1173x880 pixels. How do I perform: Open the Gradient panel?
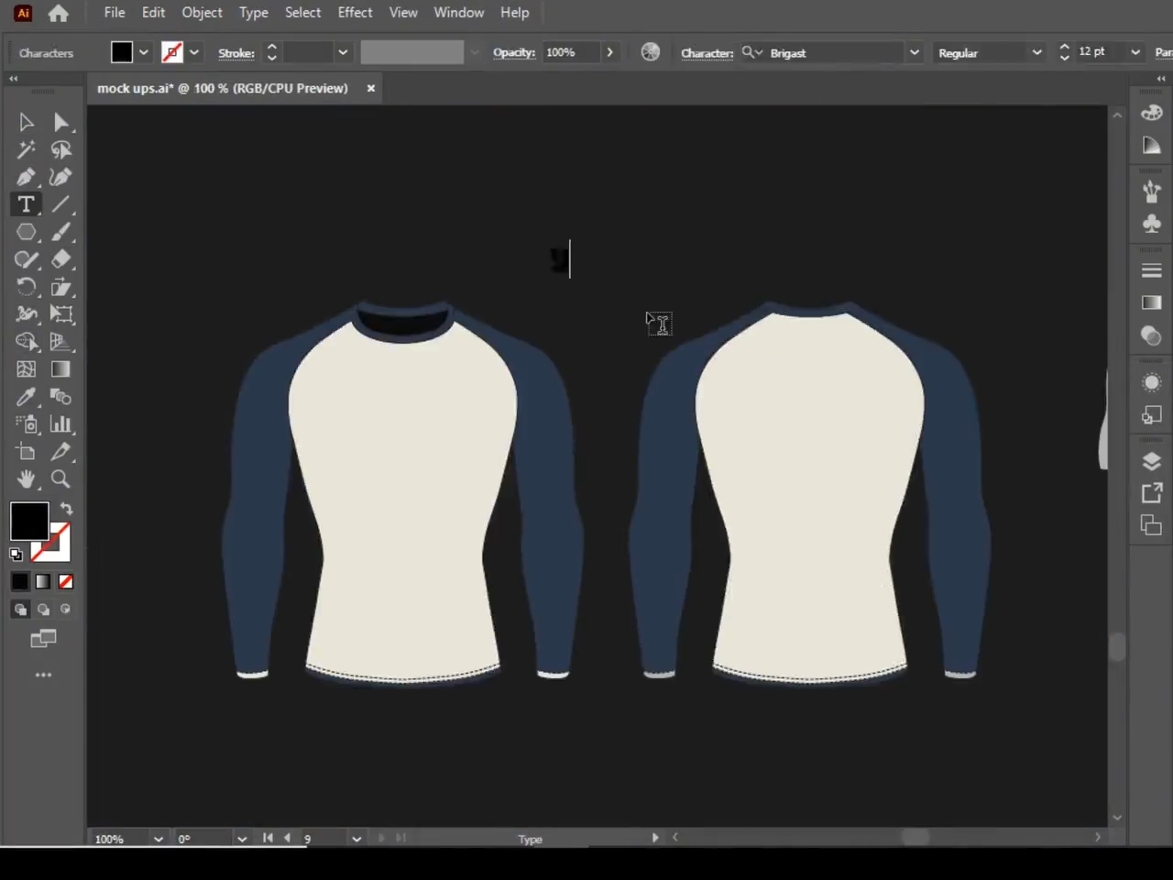coord(1151,302)
